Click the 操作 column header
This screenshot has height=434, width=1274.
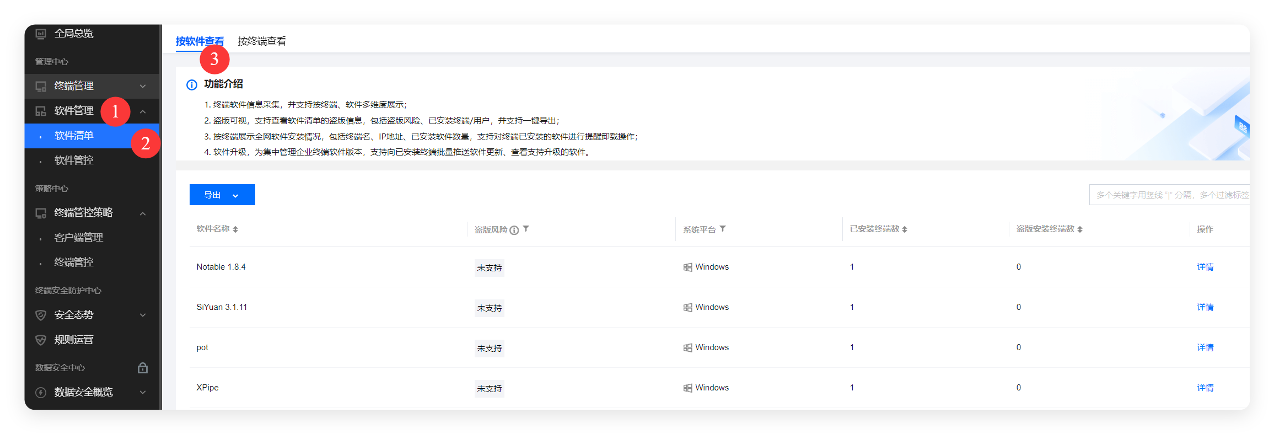click(x=1205, y=229)
